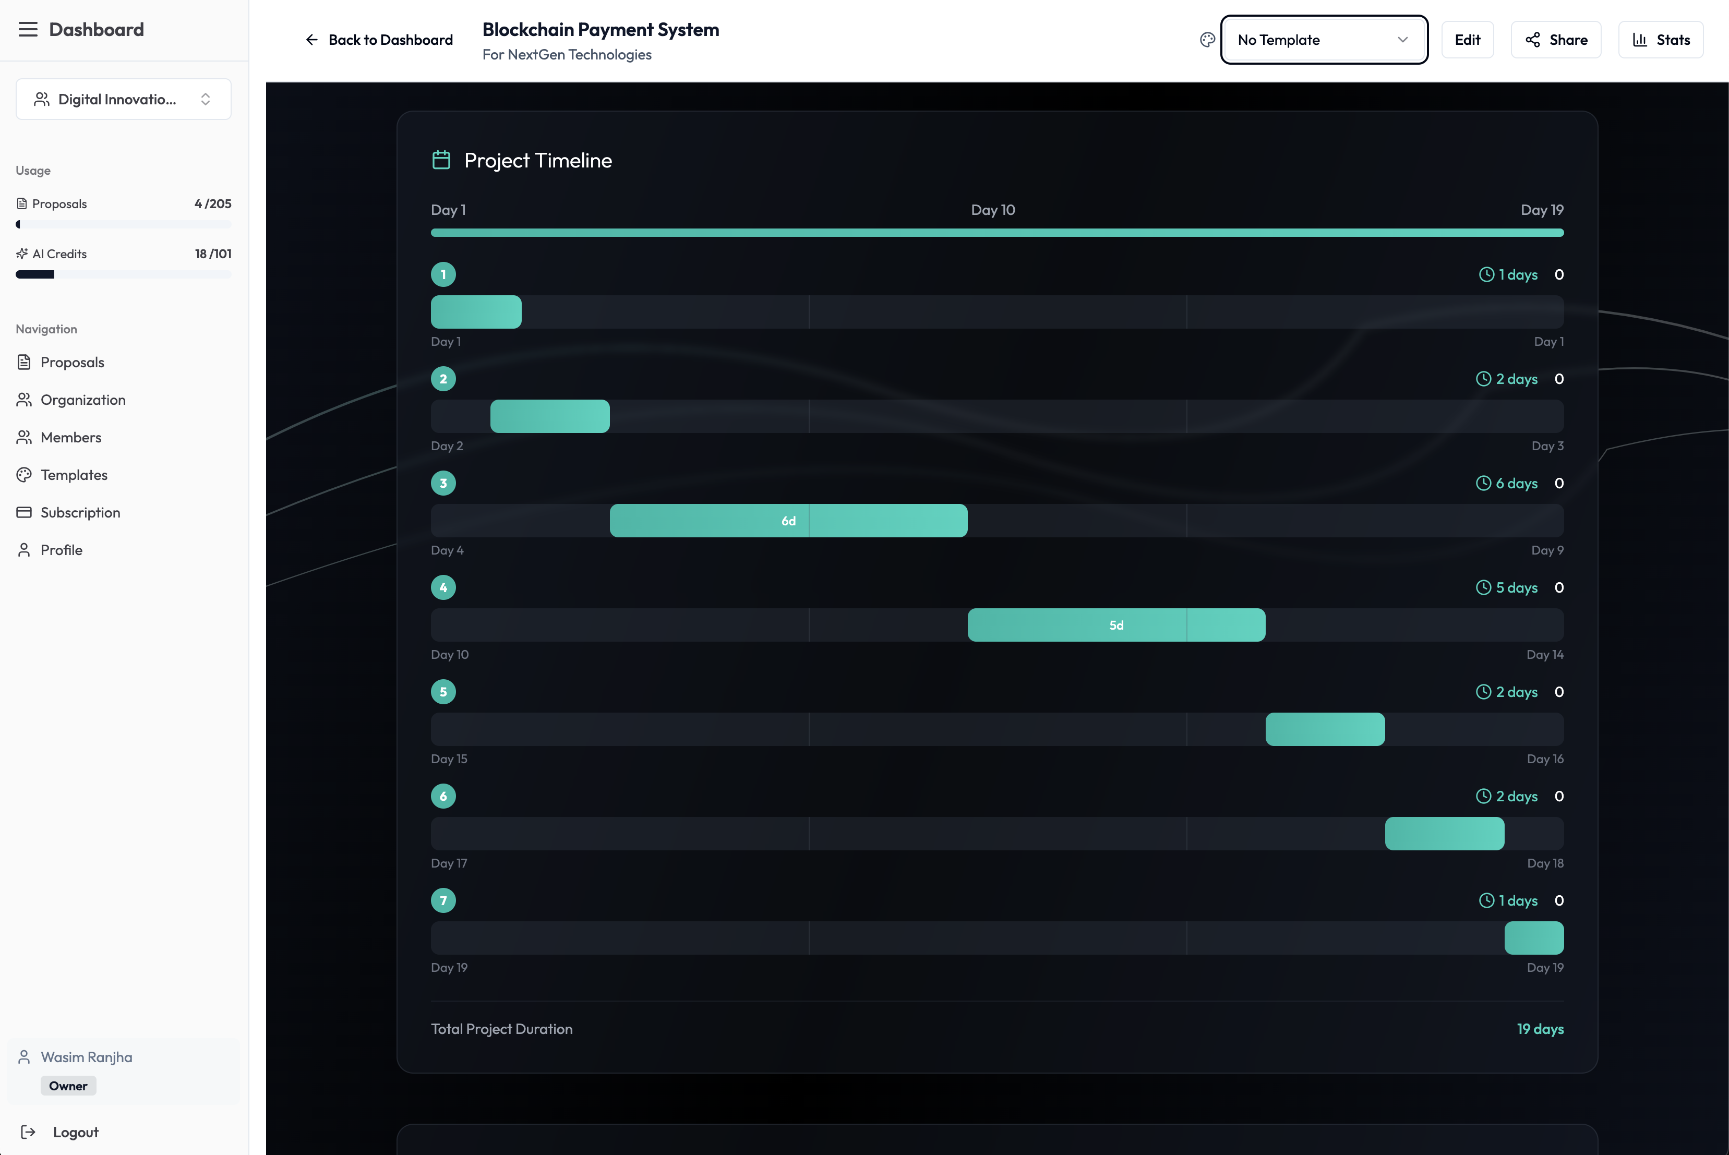Screen dimensions: 1729x1155
Task: Click the Logout icon at sidebar bottom
Action: 28,1132
